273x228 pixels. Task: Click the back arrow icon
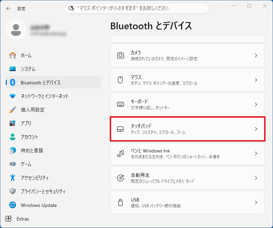(8, 8)
